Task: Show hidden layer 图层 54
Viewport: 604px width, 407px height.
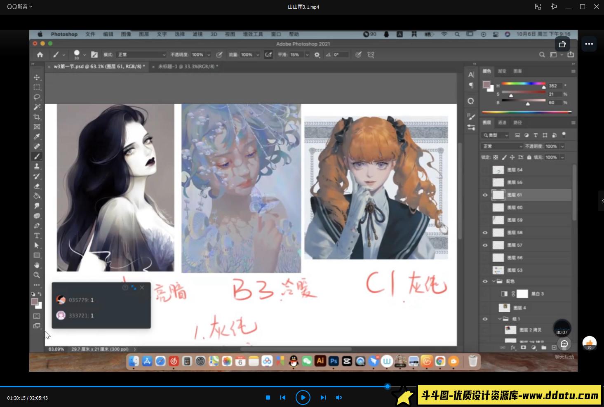Action: pos(485,170)
